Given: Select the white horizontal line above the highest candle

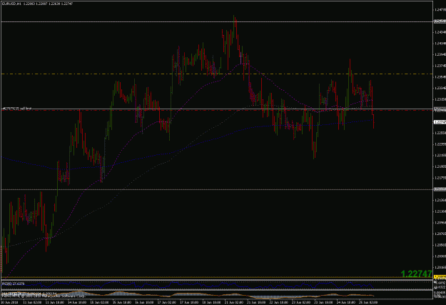Looking at the screenshot, I should click(x=216, y=21).
